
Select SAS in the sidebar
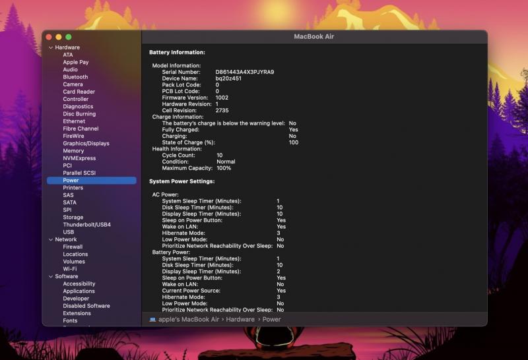(x=68, y=195)
